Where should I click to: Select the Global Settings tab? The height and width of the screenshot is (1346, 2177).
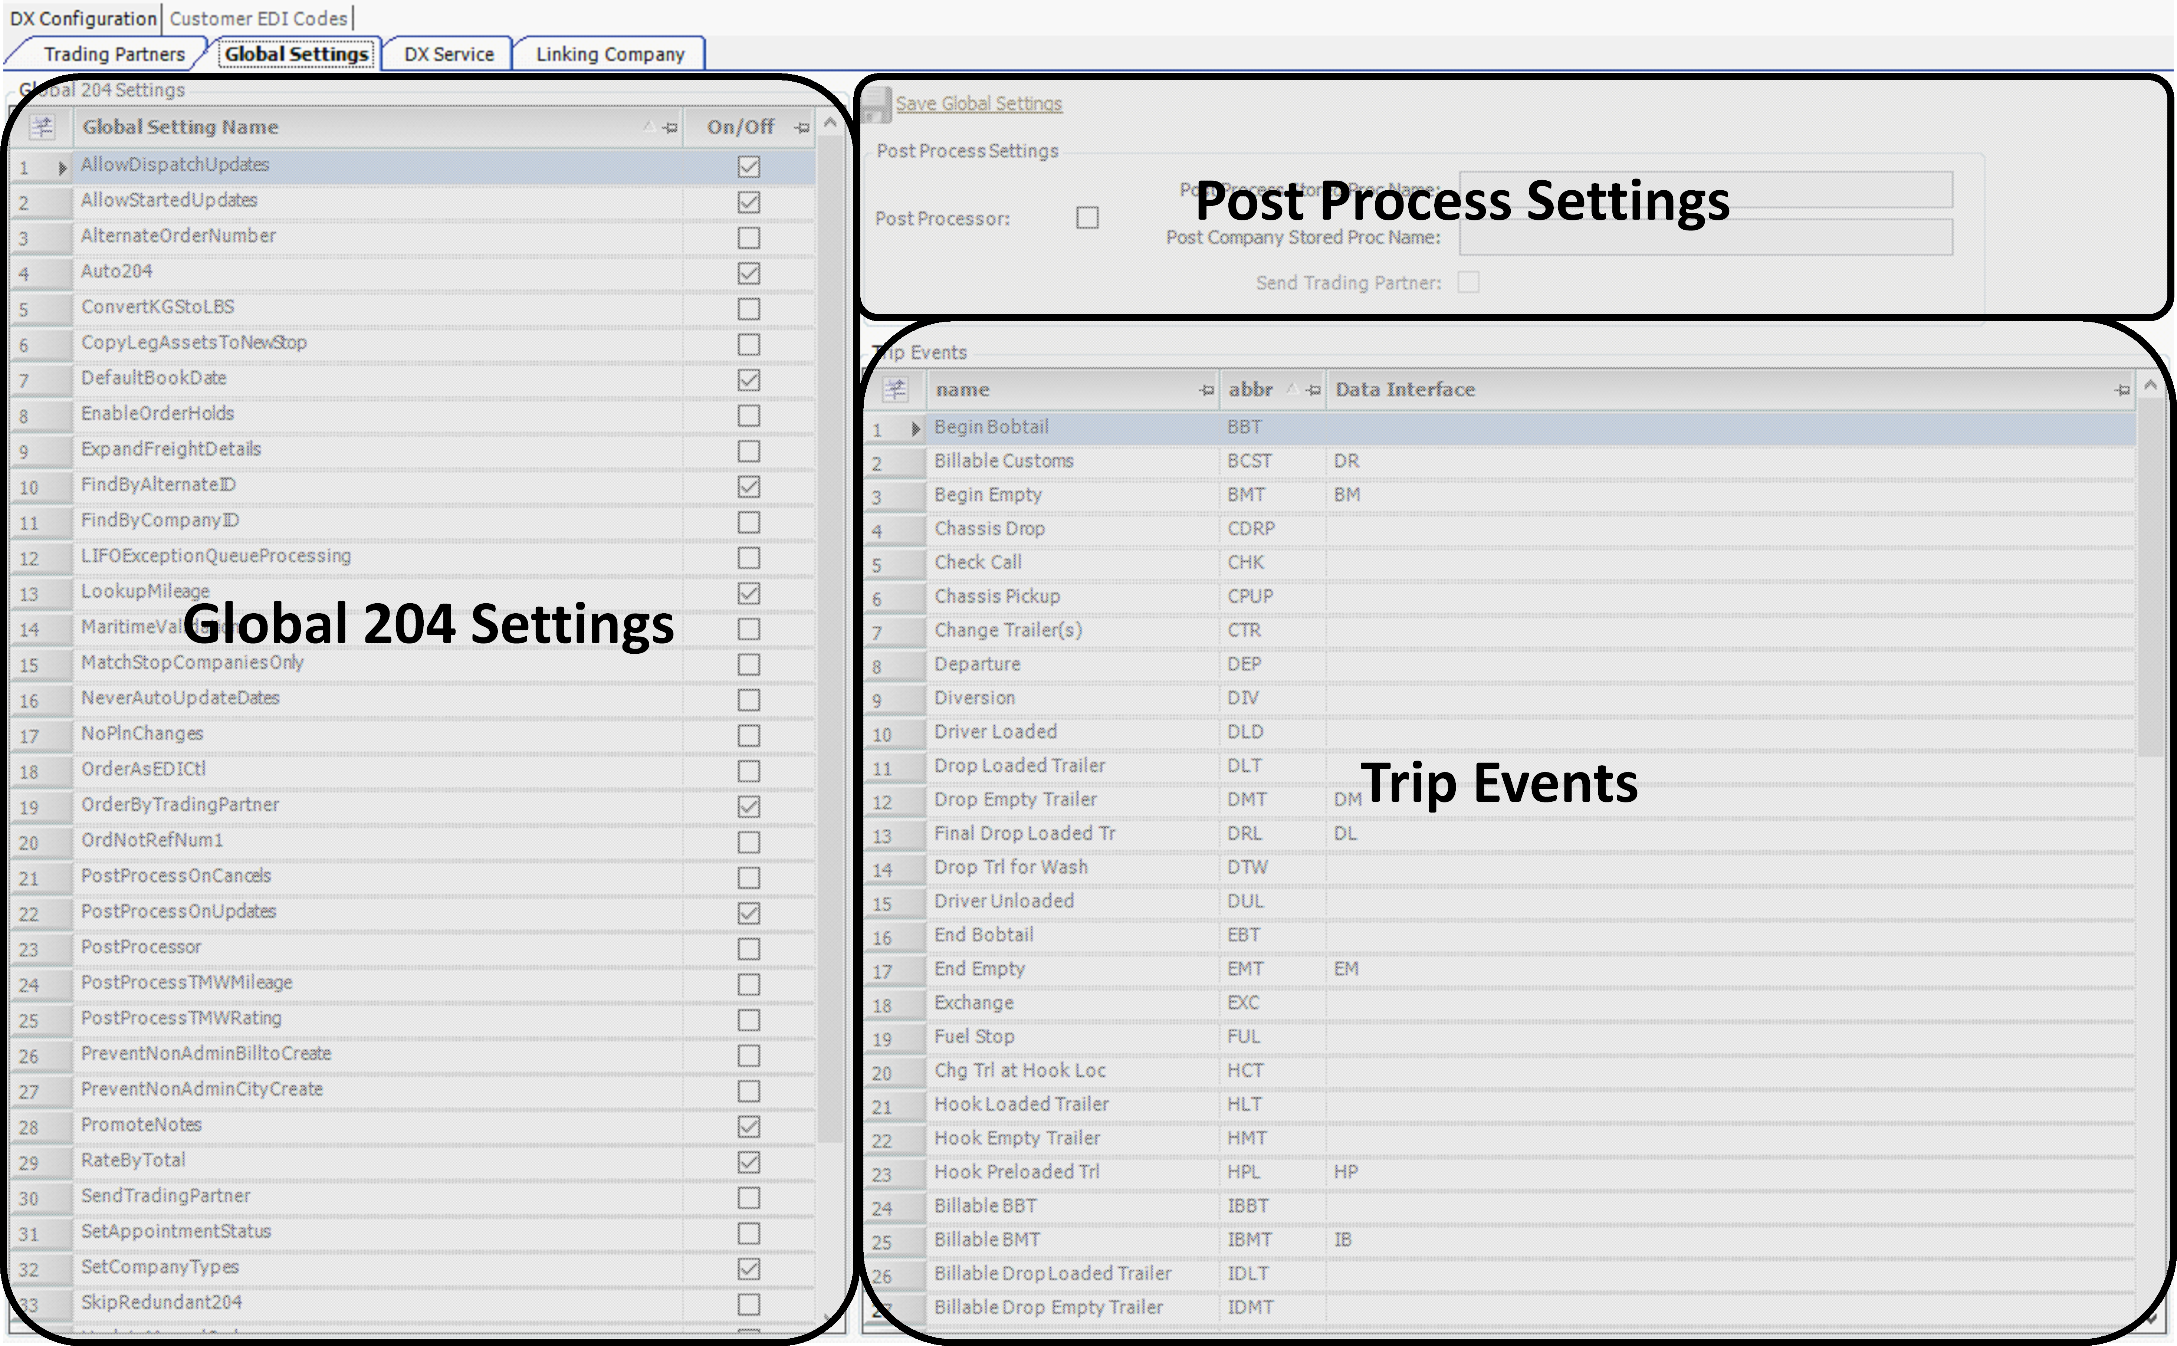pos(296,54)
